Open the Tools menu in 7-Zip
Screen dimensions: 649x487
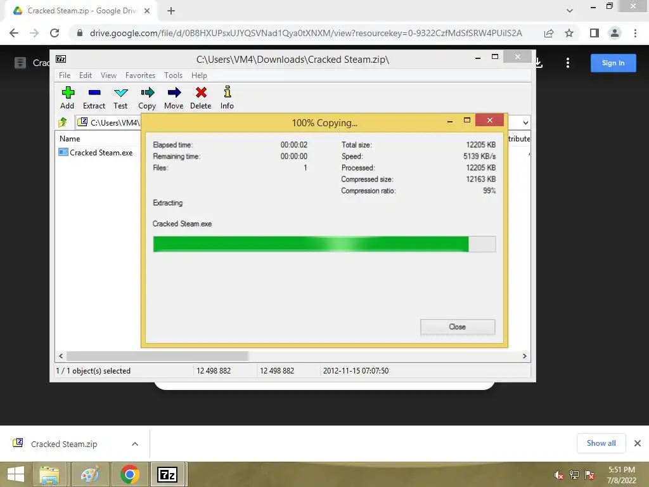[x=173, y=75]
